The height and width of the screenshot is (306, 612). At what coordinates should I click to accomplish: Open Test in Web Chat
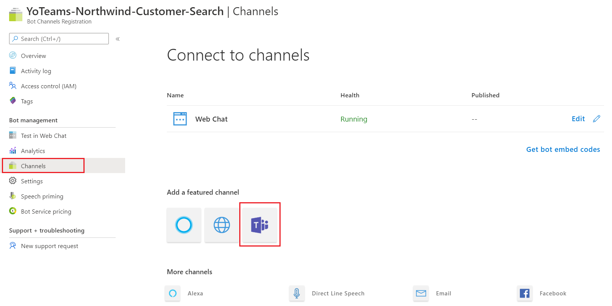click(44, 136)
